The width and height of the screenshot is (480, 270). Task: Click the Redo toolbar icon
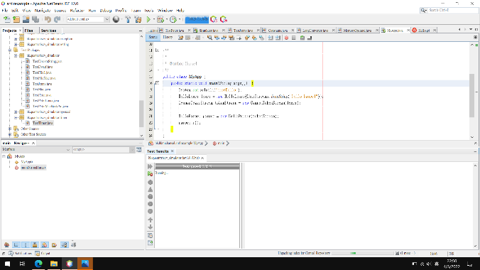tap(58, 19)
